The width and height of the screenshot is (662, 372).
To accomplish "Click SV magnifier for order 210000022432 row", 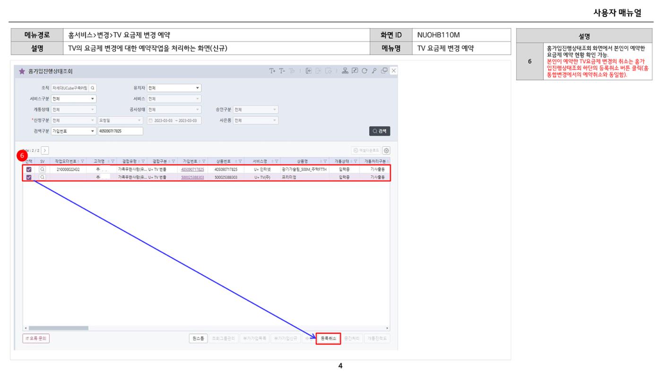I will point(42,169).
